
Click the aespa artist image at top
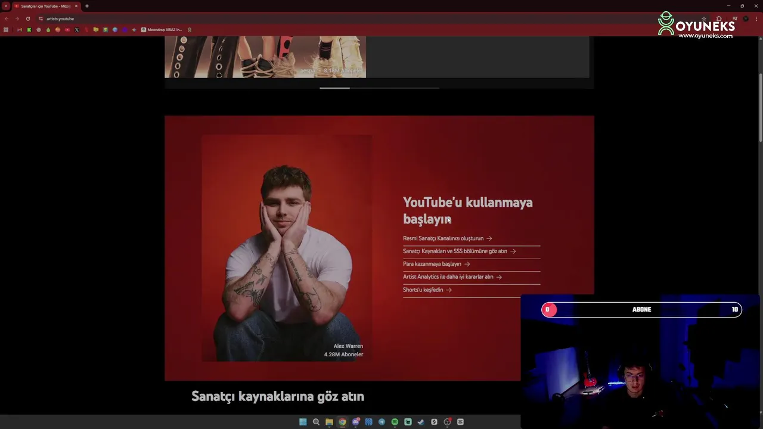(x=265, y=57)
